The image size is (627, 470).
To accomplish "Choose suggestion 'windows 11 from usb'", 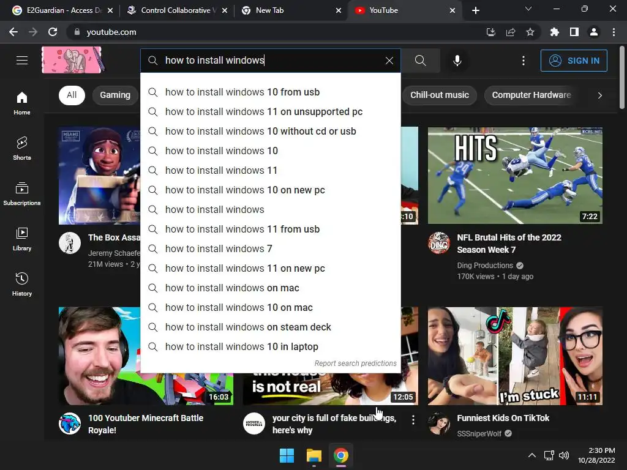I will click(270, 229).
